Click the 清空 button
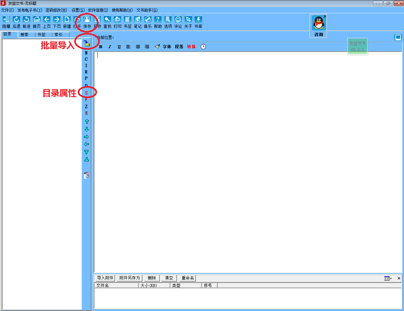The image size is (404, 311). [169, 278]
